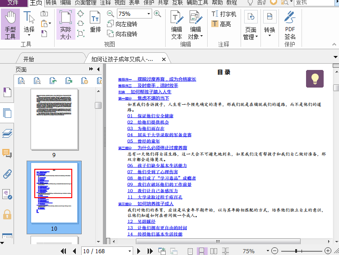Open Edit Object (编辑对象) tool
This screenshot has width=339, height=255.
pos(195,25)
